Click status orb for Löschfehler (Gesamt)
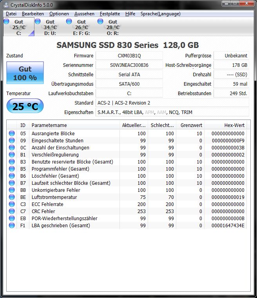Viewport: 257px width, 298px height. point(12,176)
